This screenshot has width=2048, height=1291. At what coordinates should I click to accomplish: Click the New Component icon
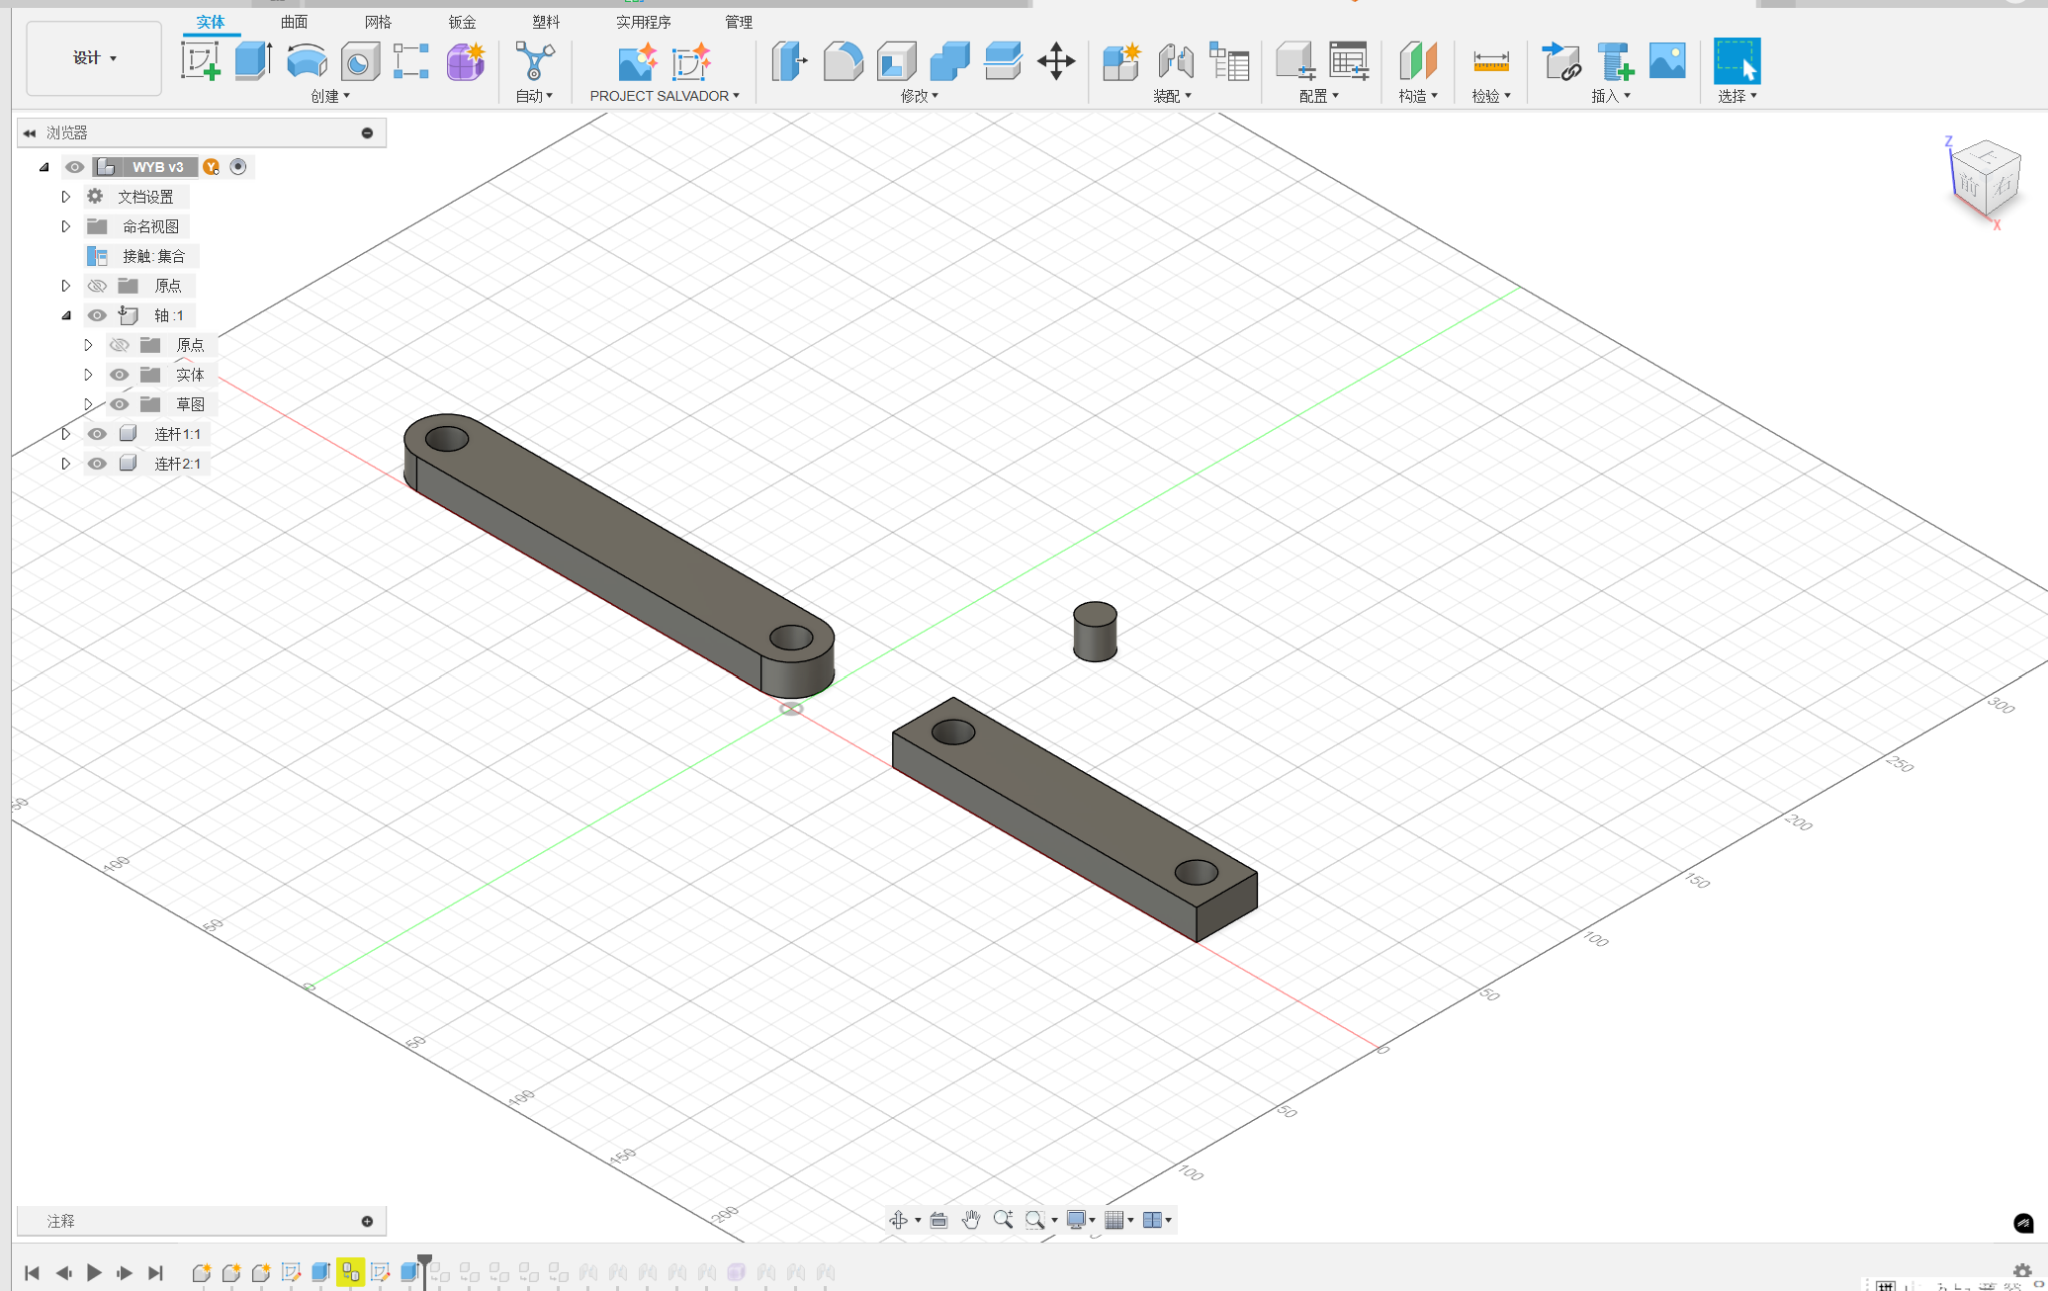coord(1121,61)
